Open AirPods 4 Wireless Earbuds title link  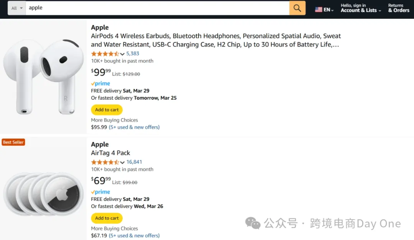tap(216, 40)
